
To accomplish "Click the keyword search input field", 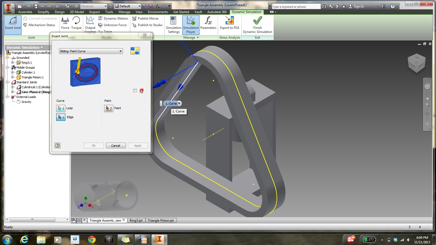I will pos(296,7).
